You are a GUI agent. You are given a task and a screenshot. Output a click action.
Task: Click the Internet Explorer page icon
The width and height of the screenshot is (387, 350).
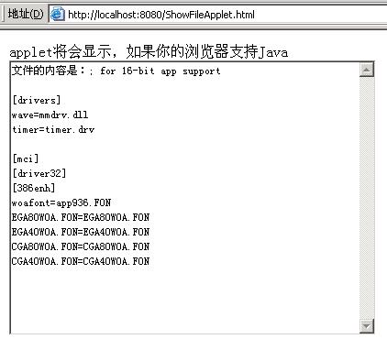pyautogui.click(x=57, y=15)
